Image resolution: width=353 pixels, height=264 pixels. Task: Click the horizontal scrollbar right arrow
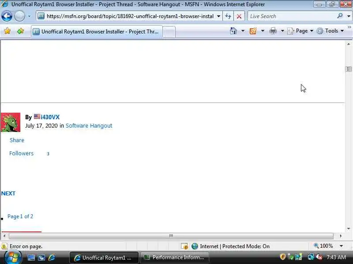341,236
